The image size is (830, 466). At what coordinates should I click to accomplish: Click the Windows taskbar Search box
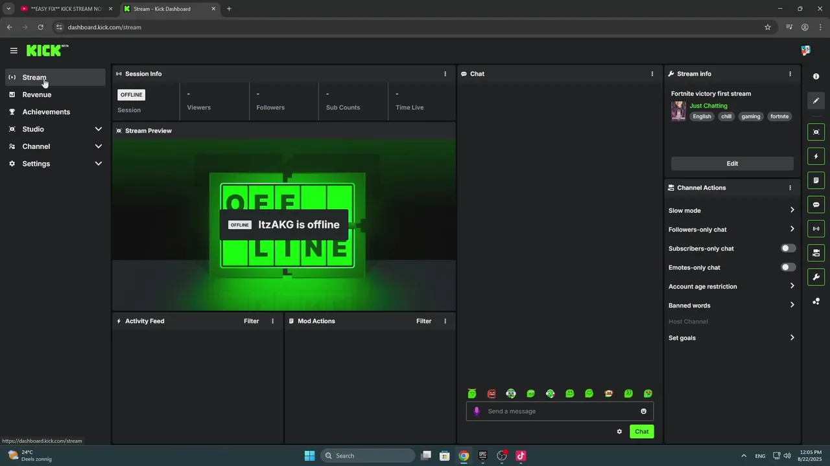pyautogui.click(x=368, y=456)
